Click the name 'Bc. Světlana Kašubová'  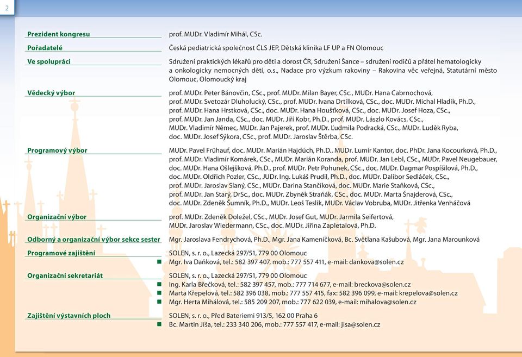pyautogui.click(x=377, y=240)
